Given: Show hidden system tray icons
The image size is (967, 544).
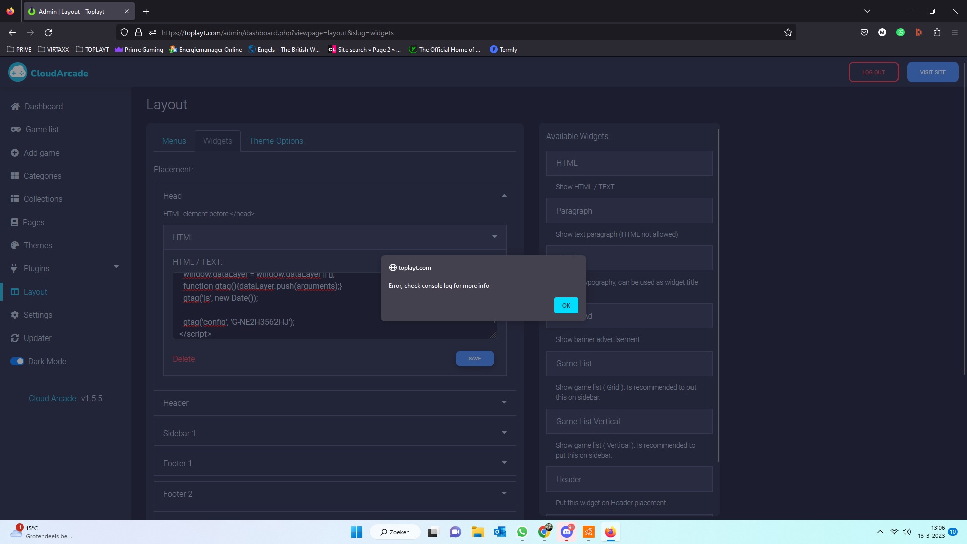Looking at the screenshot, I should tap(880, 532).
